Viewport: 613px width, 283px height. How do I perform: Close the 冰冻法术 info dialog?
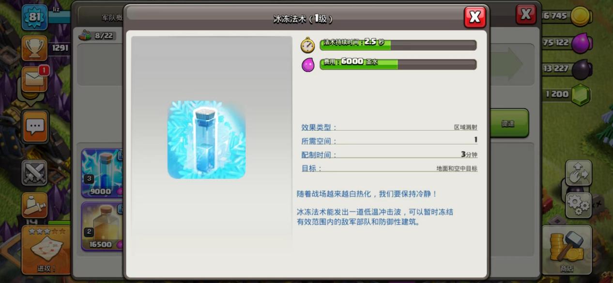tap(475, 17)
